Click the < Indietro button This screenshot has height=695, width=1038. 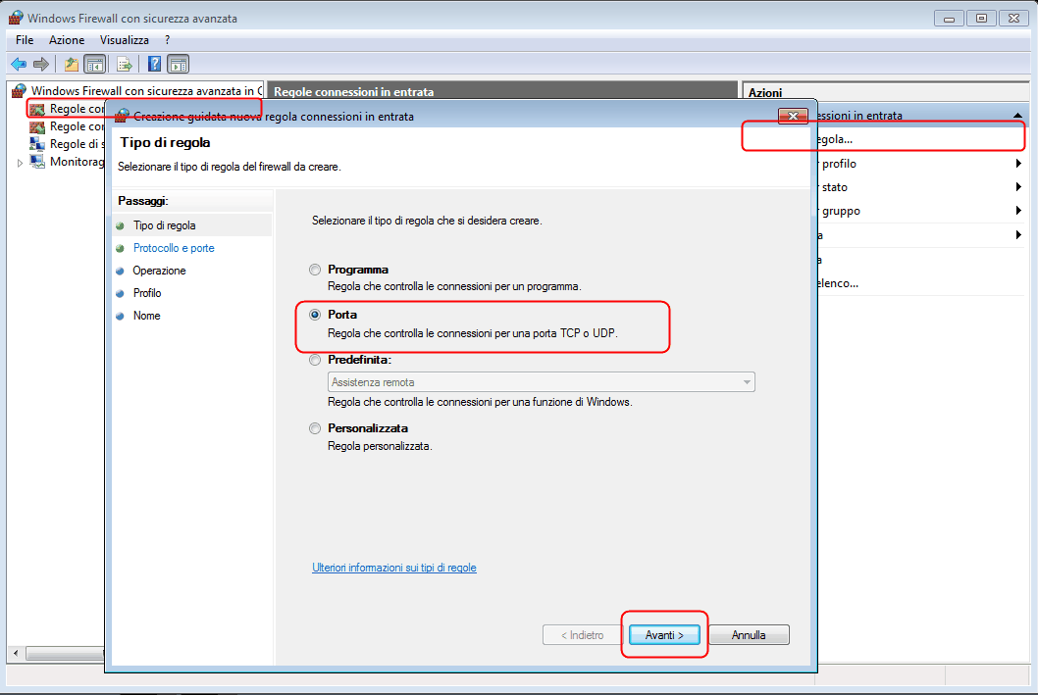click(x=583, y=635)
